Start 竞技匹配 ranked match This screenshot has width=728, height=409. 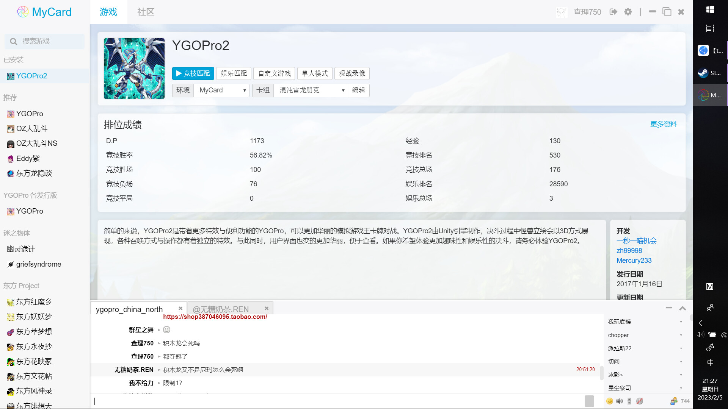coord(193,73)
